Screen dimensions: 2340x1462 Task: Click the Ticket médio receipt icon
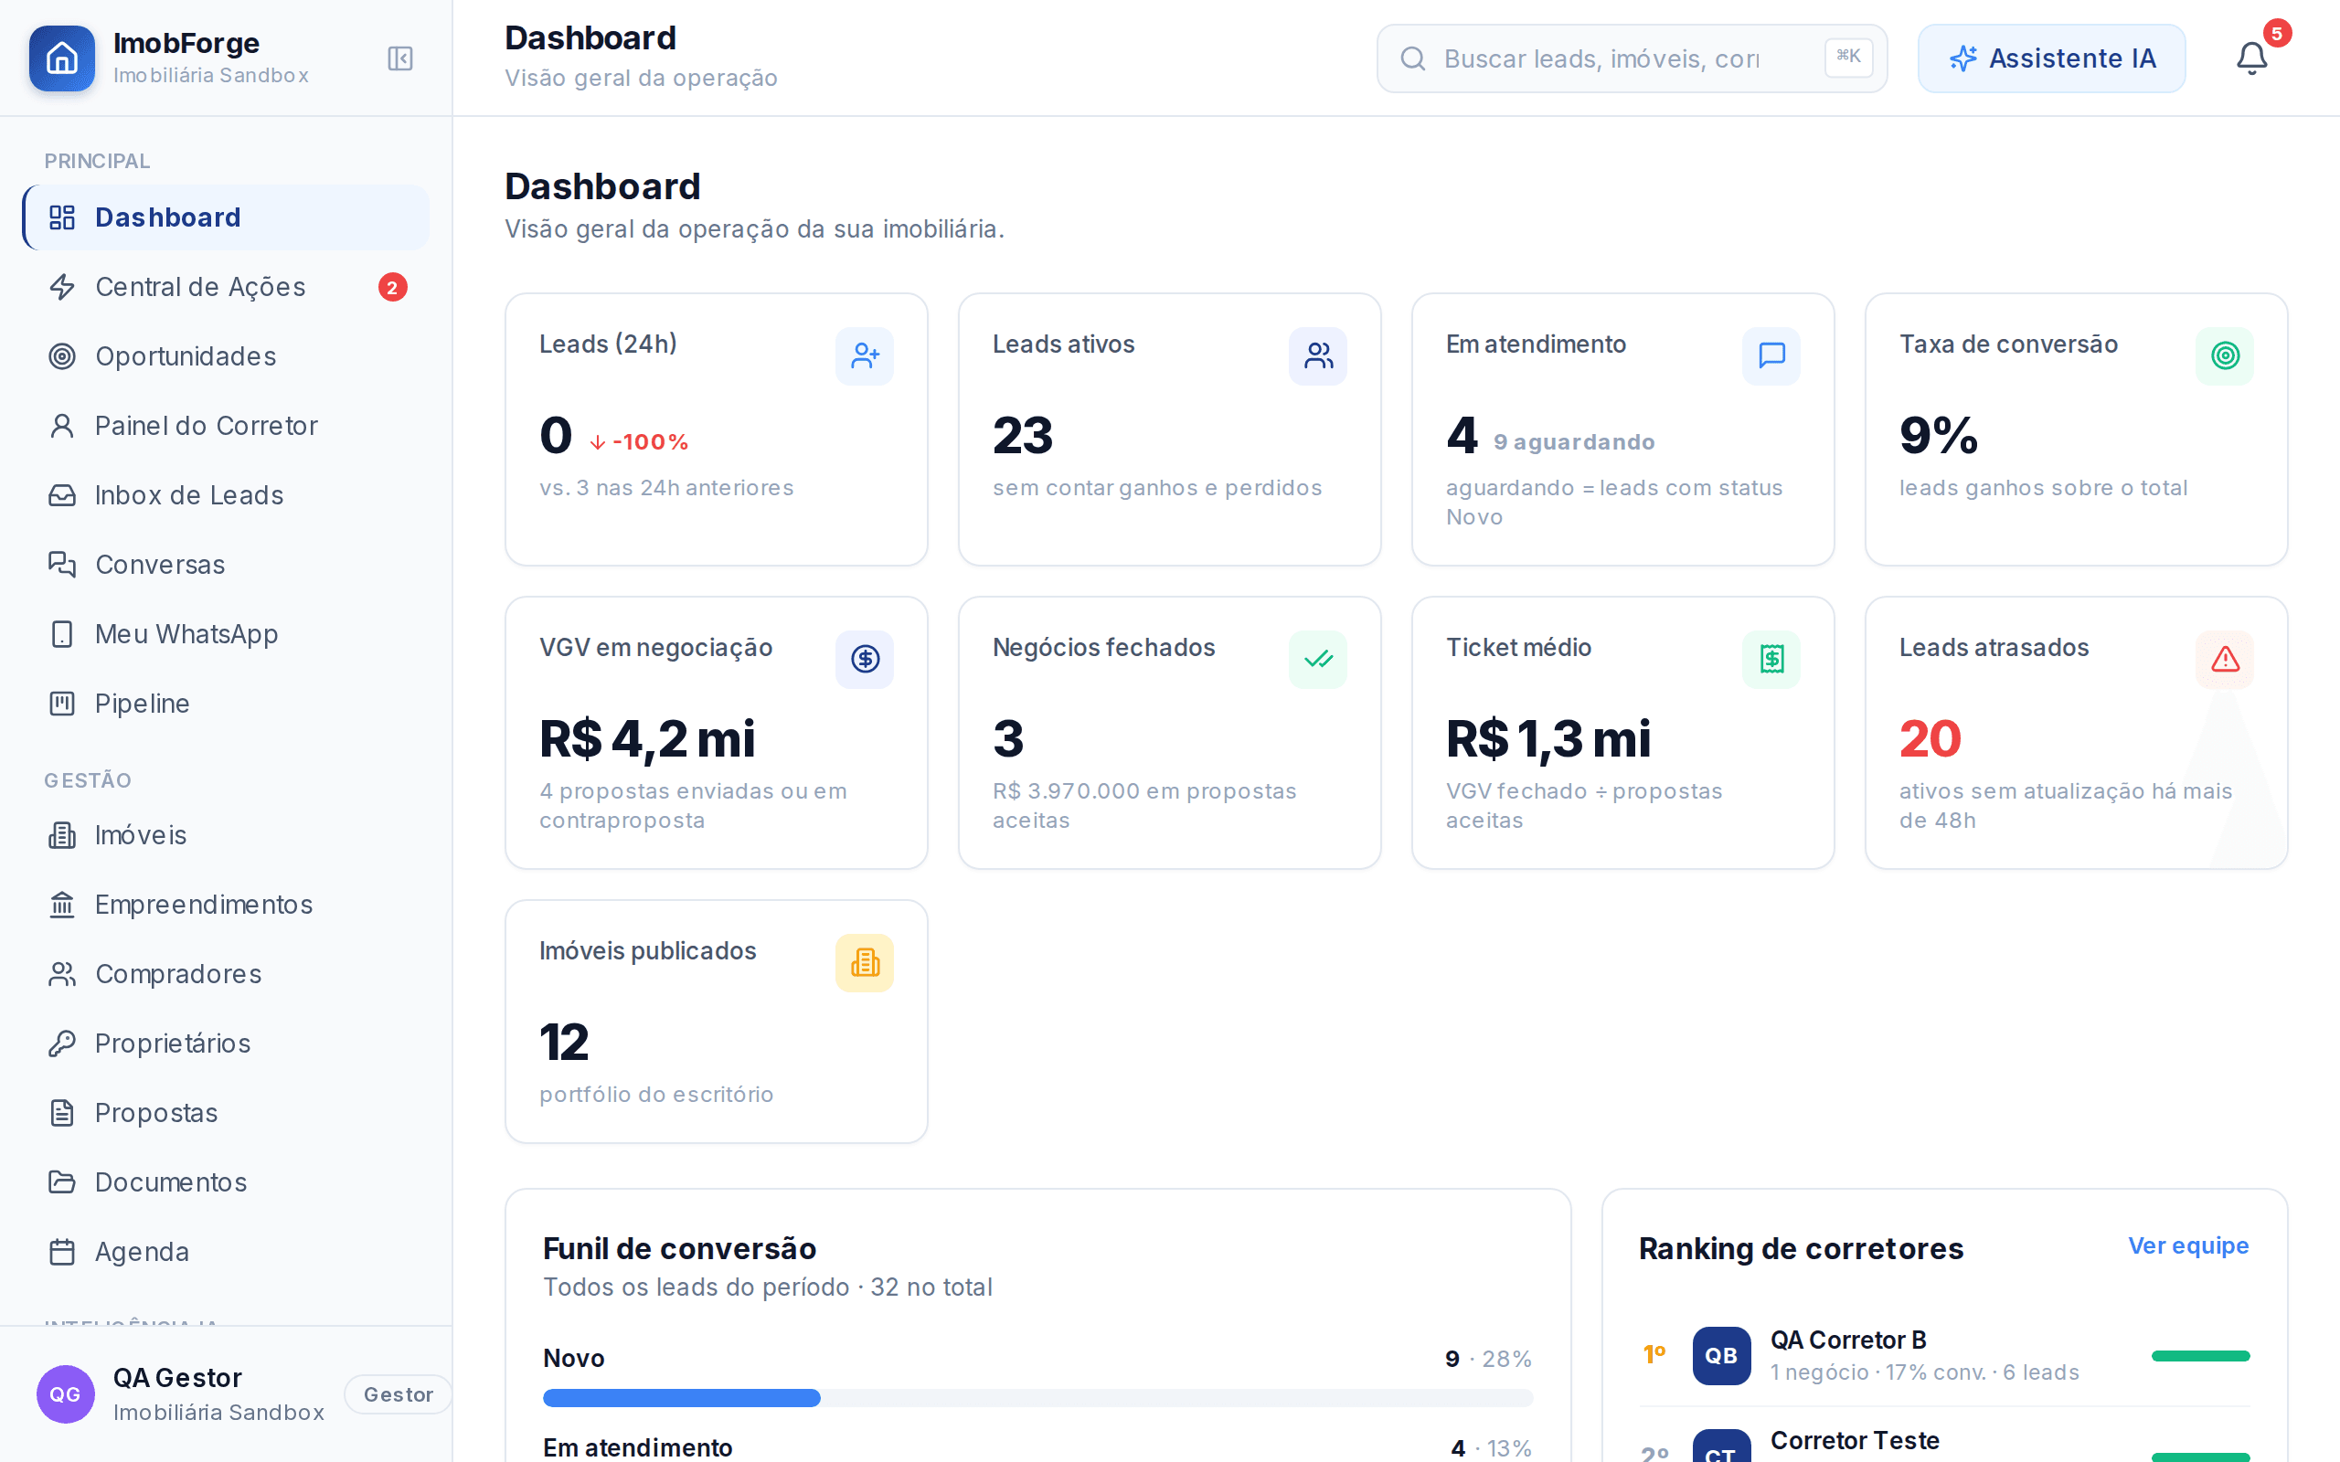tap(1771, 660)
